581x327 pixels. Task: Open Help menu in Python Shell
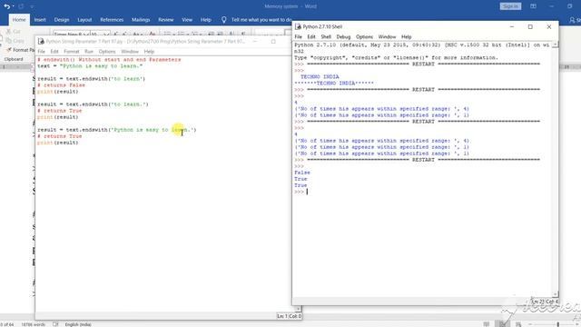(407, 36)
